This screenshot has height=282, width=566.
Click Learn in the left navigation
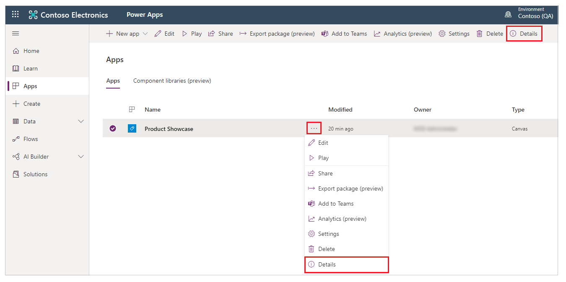click(31, 68)
